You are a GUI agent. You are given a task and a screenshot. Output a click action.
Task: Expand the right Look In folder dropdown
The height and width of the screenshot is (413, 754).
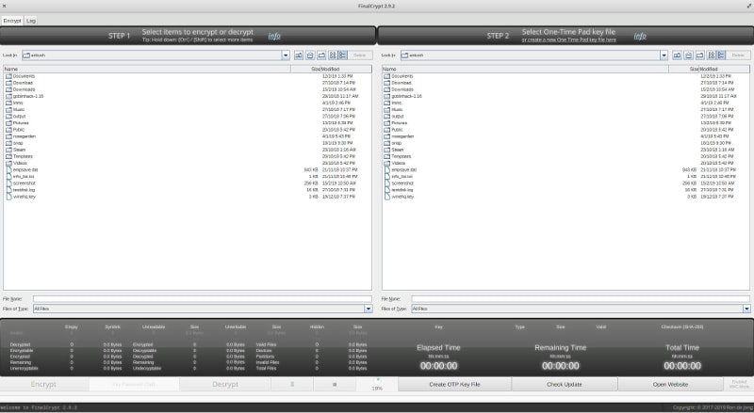(x=664, y=56)
